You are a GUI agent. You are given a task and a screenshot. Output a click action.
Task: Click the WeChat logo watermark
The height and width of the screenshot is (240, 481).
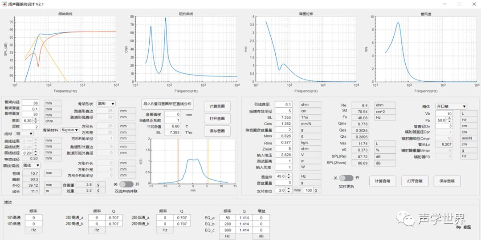click(407, 219)
